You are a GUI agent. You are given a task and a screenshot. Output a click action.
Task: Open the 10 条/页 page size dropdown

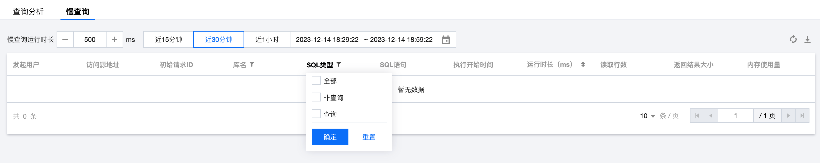tap(647, 116)
